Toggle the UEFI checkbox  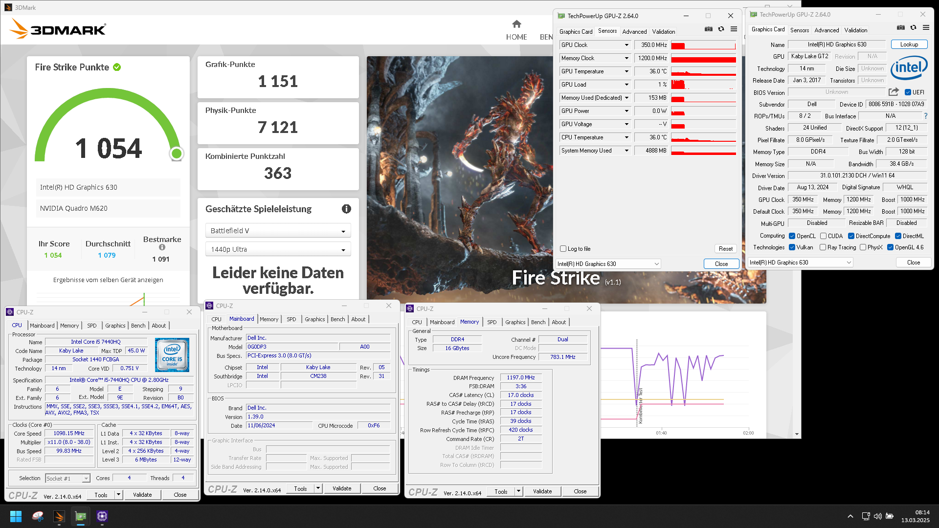coord(908,92)
